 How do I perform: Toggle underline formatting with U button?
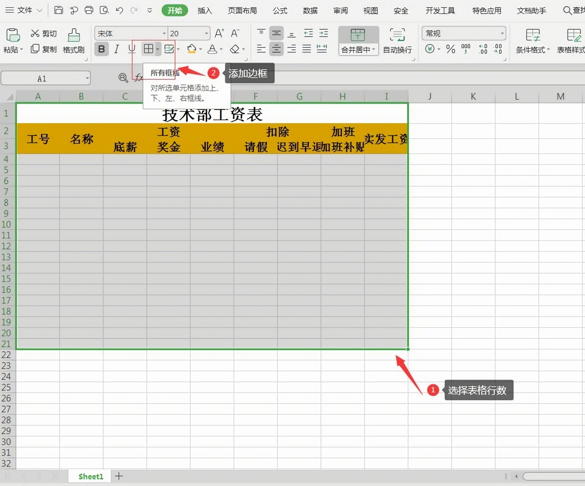(131, 49)
